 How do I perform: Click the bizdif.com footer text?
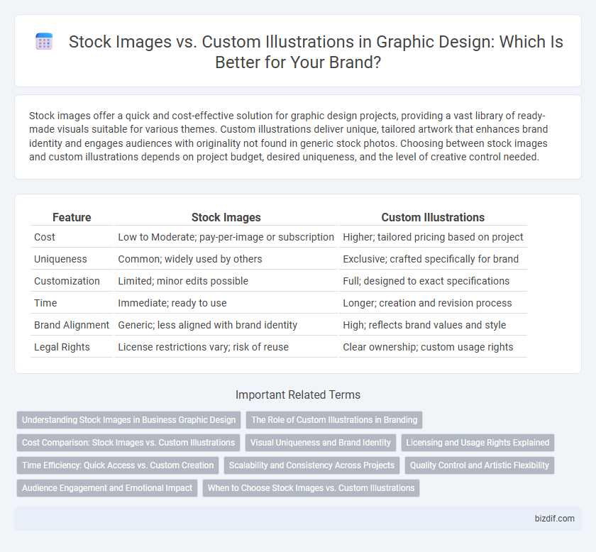[555, 519]
